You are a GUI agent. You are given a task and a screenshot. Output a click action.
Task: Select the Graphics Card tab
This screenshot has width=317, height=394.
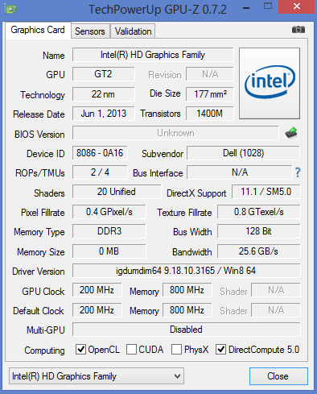coord(38,30)
